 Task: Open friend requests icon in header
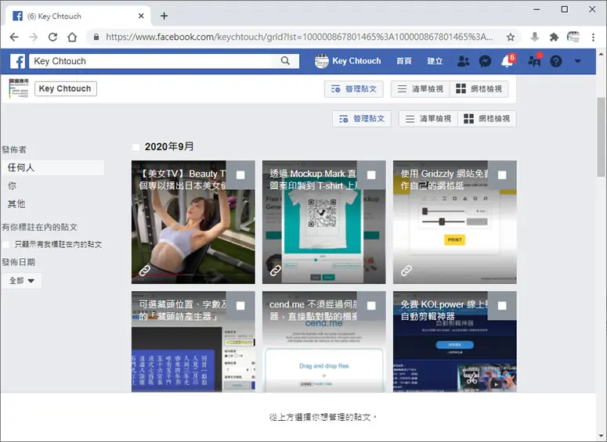(463, 61)
